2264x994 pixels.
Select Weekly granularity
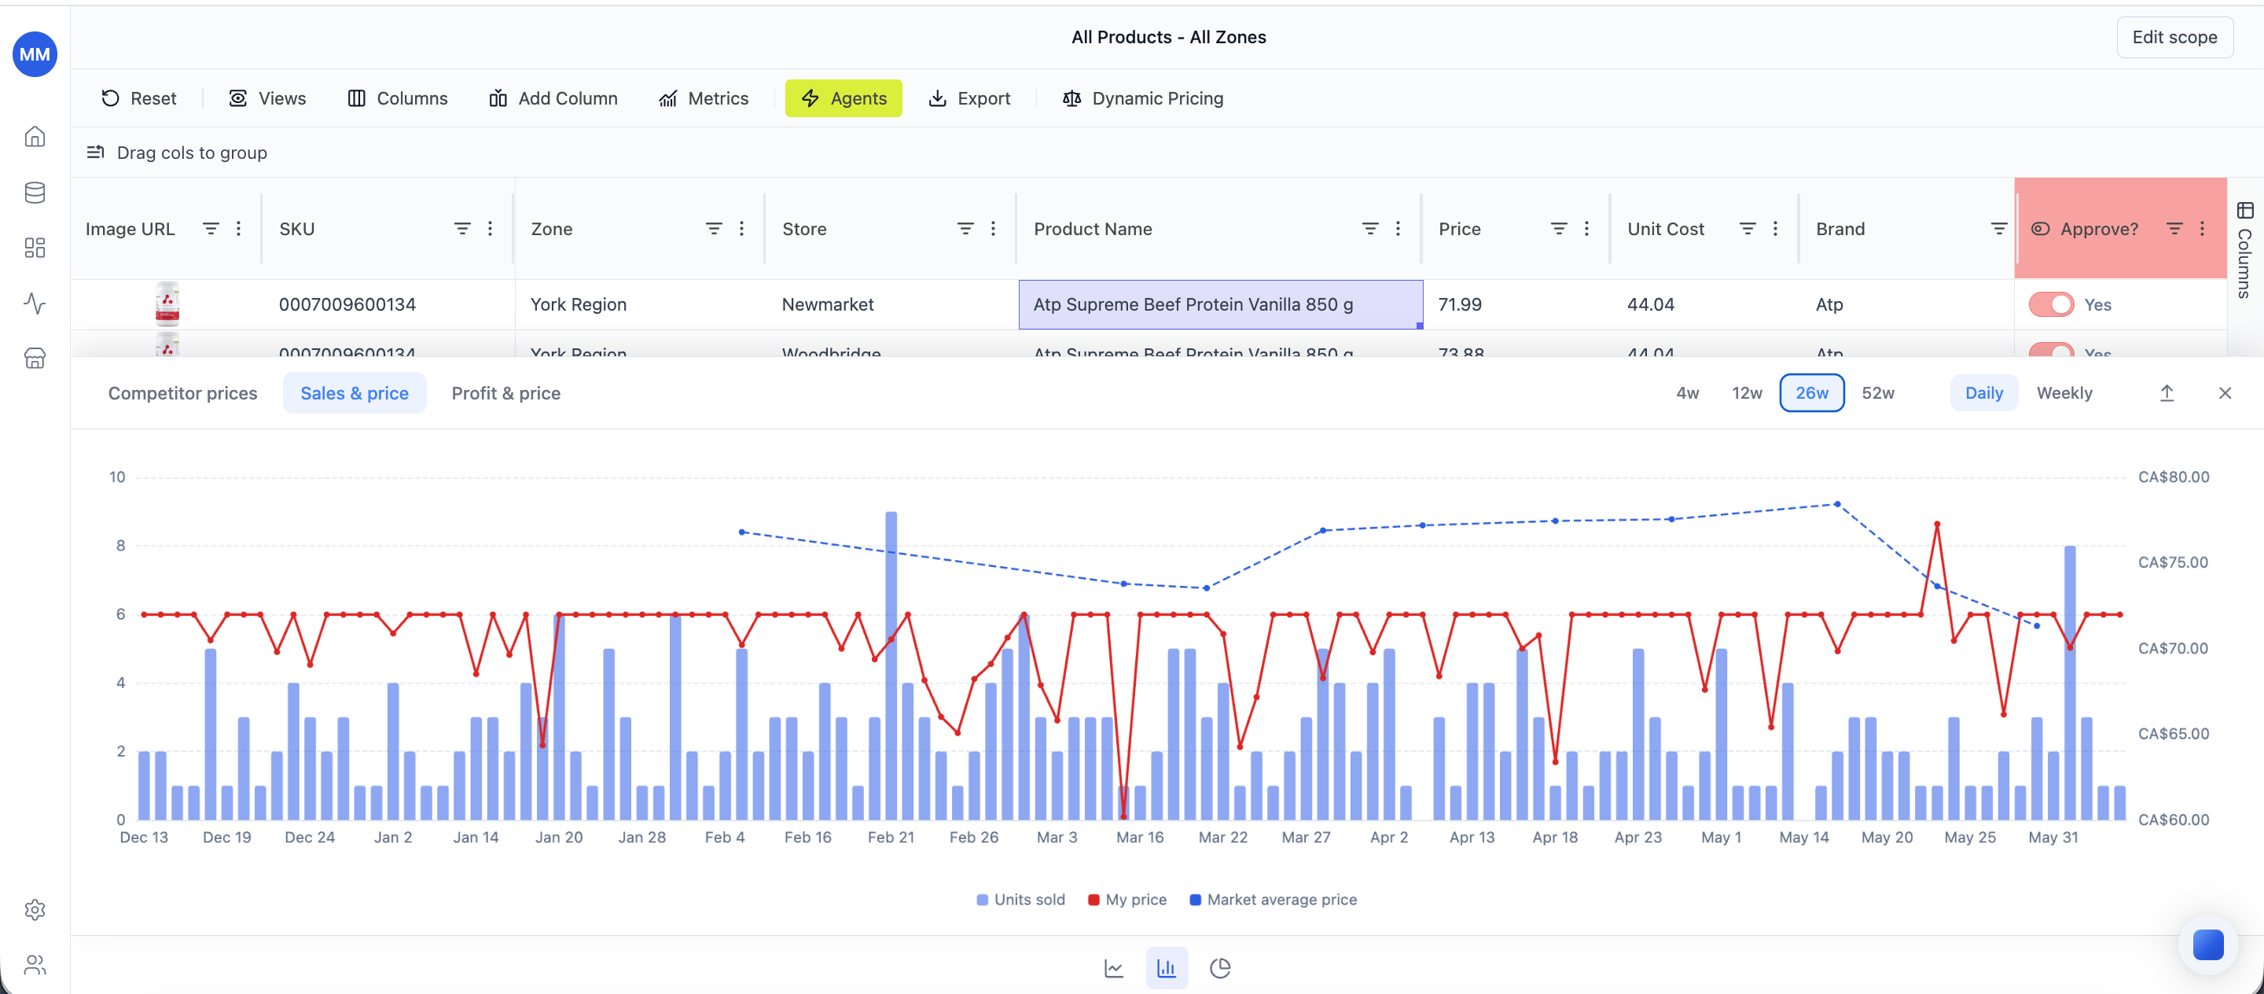point(2064,393)
